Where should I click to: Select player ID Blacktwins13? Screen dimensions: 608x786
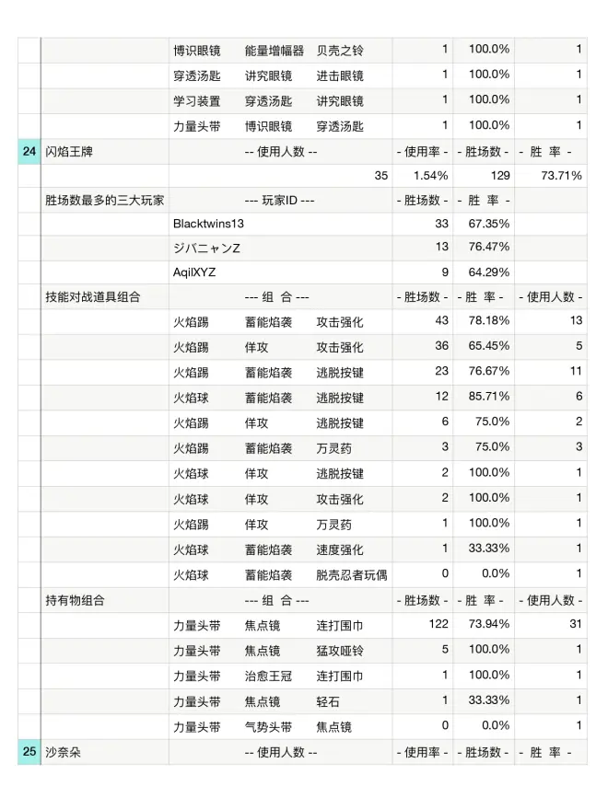pyautogui.click(x=208, y=222)
